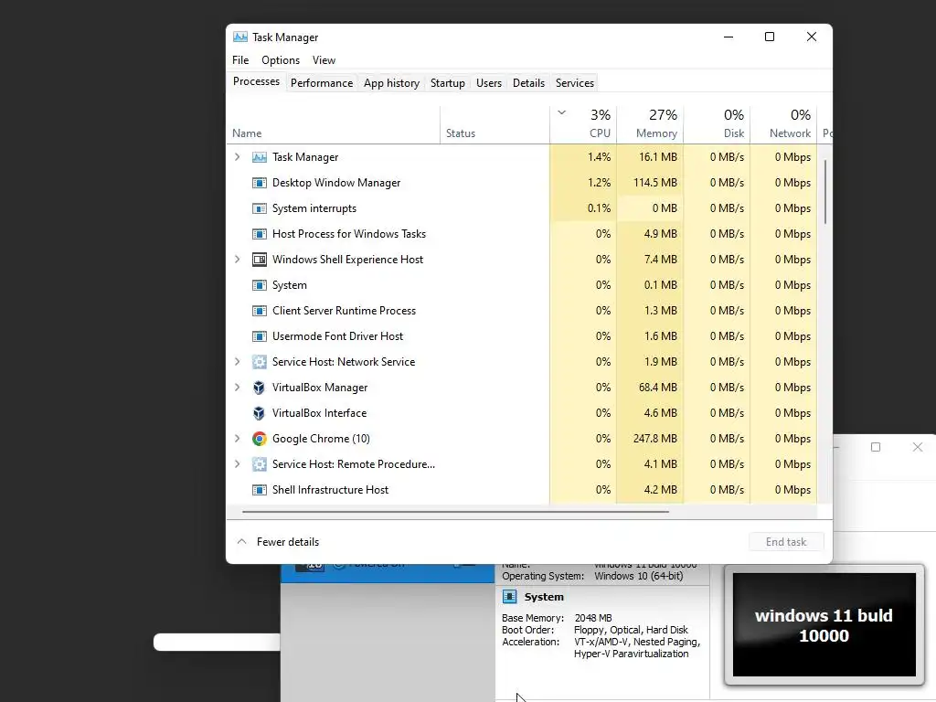The image size is (936, 702).
Task: Click the VirtualBox Manager cube icon
Action: 259,388
